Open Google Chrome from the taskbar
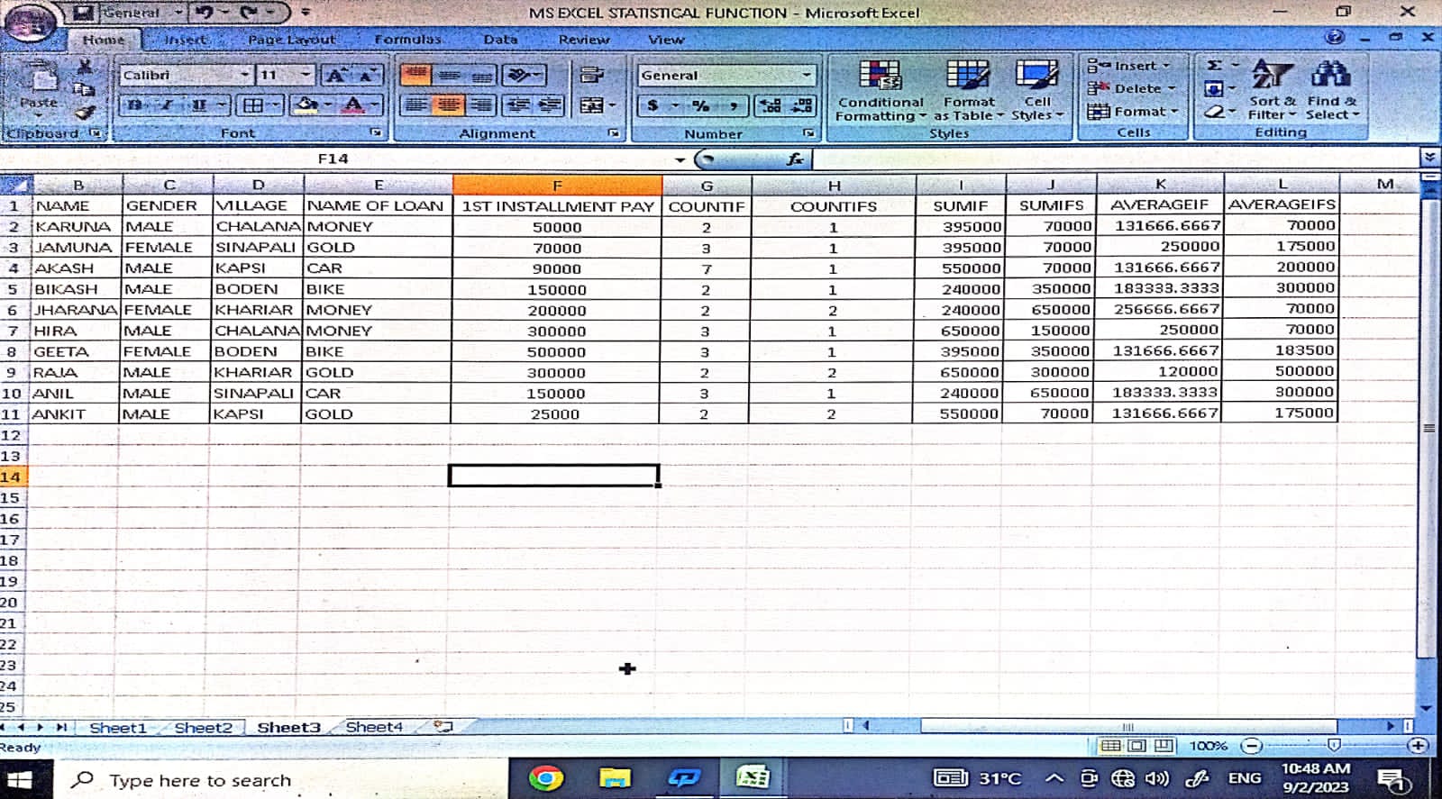 [x=545, y=777]
